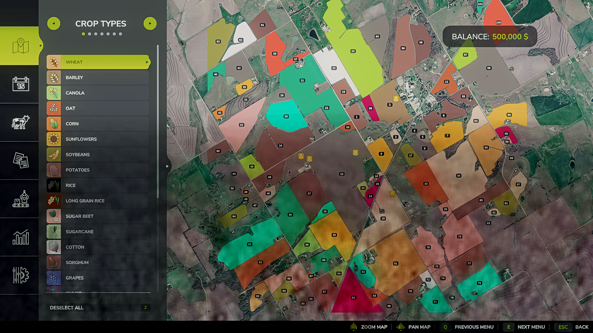Toggle the Sunflowers crop filter
Screen dimensions: 593x333
coord(98,139)
